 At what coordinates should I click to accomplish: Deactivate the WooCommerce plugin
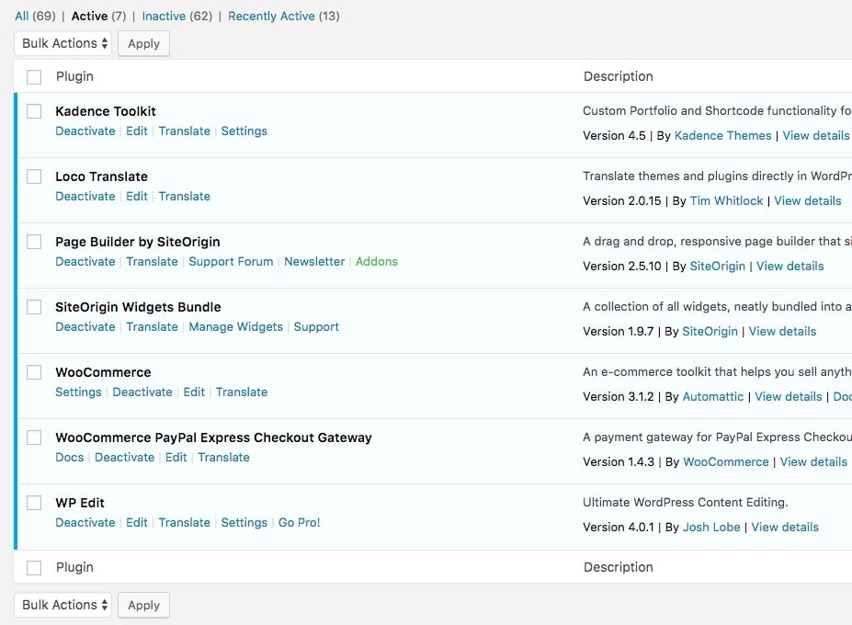[x=142, y=392]
